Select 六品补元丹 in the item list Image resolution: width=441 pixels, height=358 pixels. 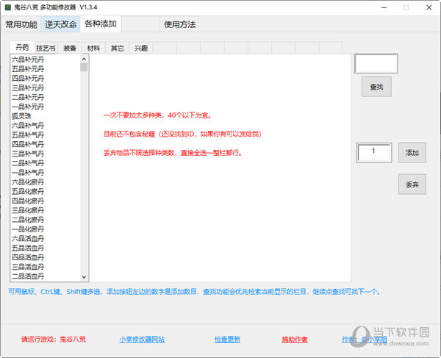point(28,59)
